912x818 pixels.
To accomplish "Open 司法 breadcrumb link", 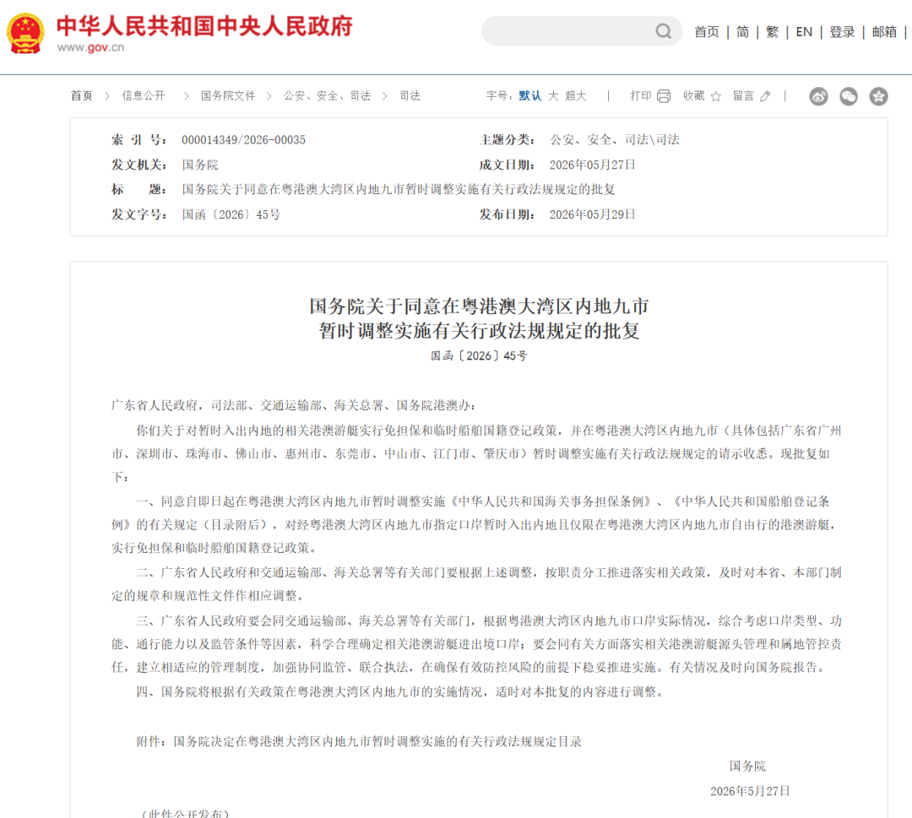I will pos(410,96).
